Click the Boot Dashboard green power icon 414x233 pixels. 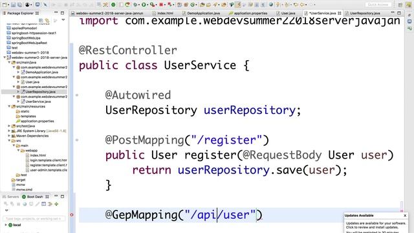coord(113,5)
